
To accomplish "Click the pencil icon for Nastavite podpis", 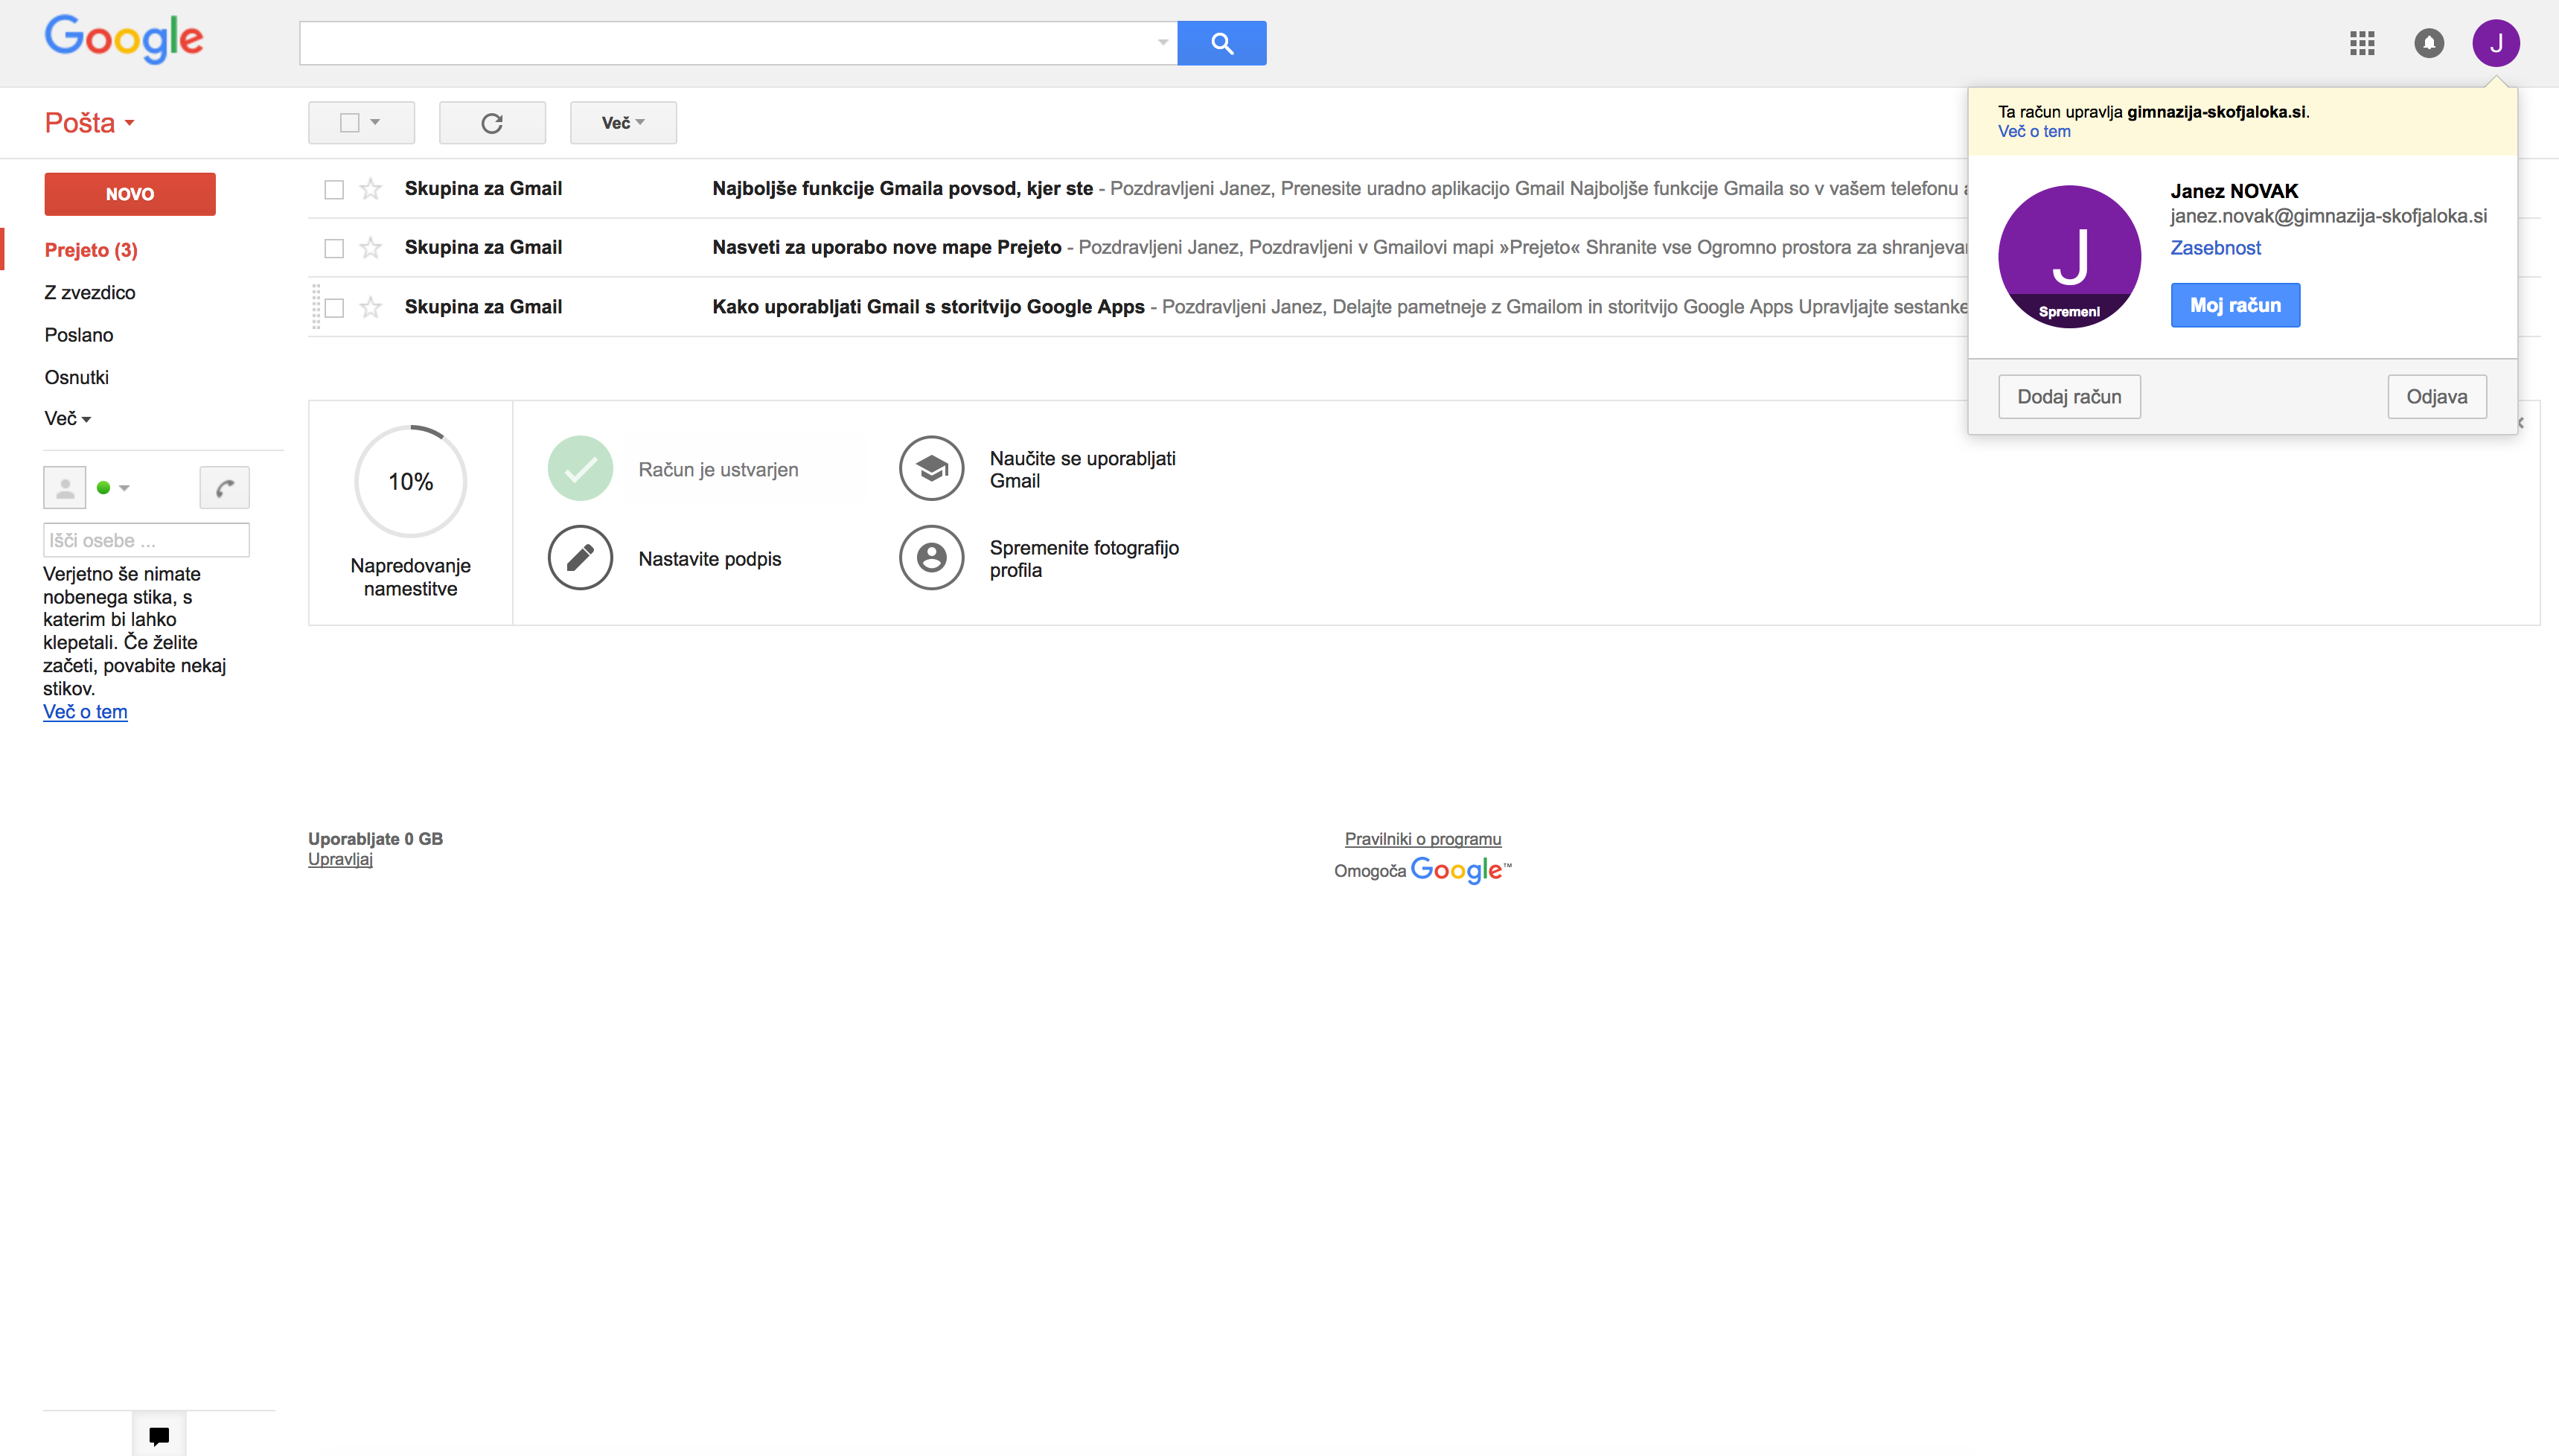I will (580, 558).
